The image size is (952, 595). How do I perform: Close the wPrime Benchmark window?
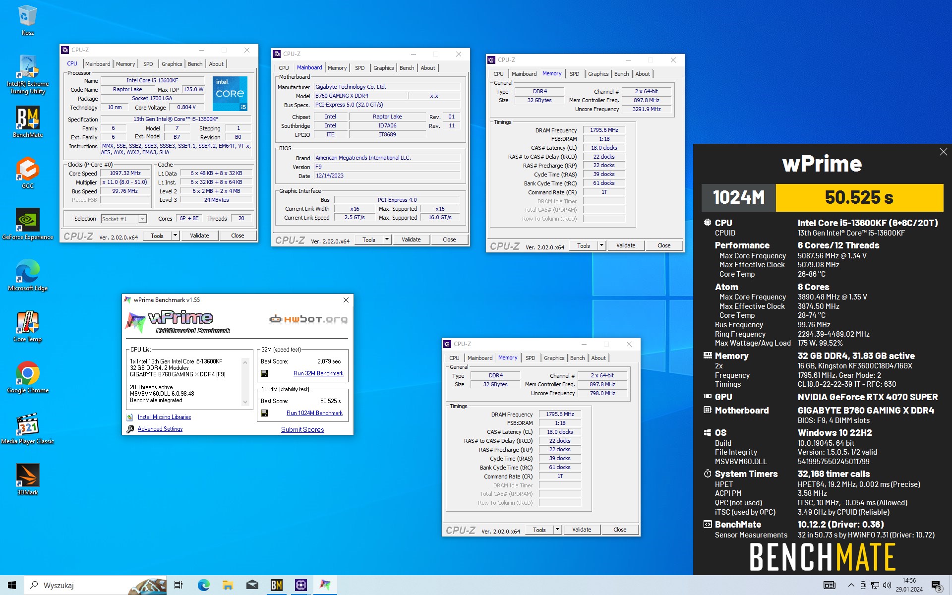tap(346, 300)
